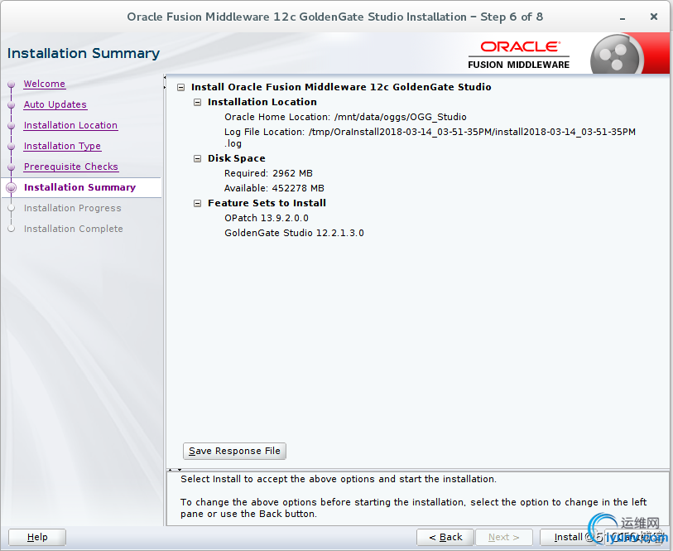Select the Available: 452278 MB entry

274,188
